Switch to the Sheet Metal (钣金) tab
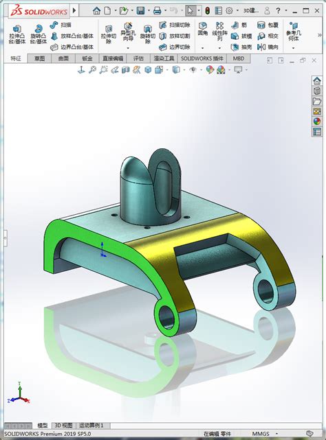Screen dimensions: 326x440 (87, 58)
